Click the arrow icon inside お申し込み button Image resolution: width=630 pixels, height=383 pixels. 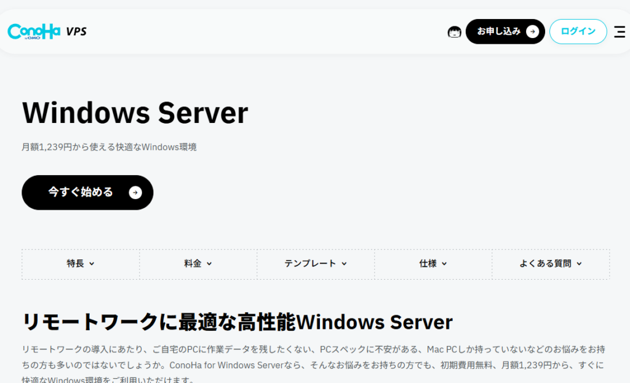[532, 31]
